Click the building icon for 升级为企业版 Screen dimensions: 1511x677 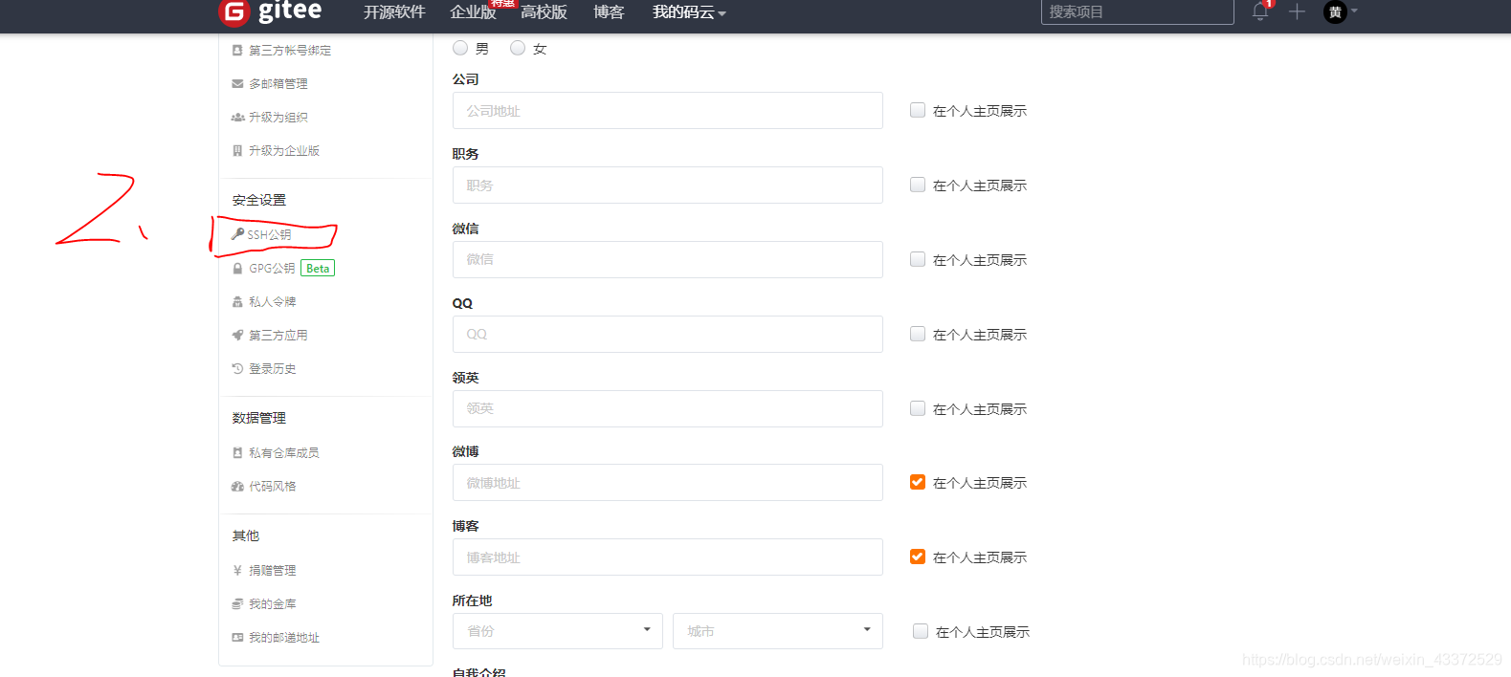[x=237, y=150]
